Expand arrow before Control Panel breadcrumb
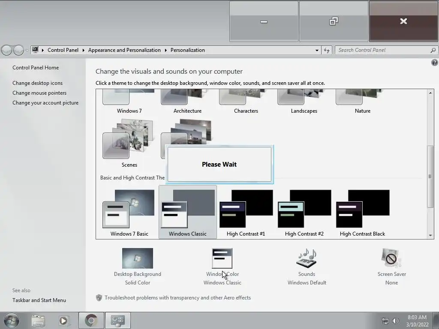The width and height of the screenshot is (439, 329). coord(42,51)
